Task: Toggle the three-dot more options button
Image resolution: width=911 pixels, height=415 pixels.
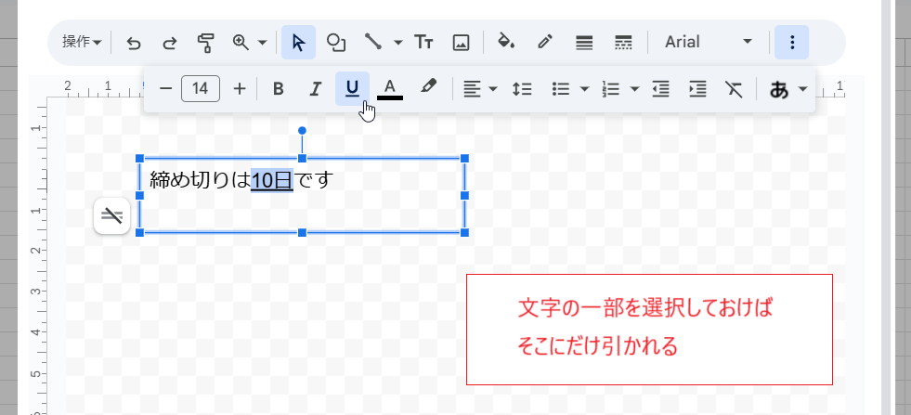Action: pos(791,43)
